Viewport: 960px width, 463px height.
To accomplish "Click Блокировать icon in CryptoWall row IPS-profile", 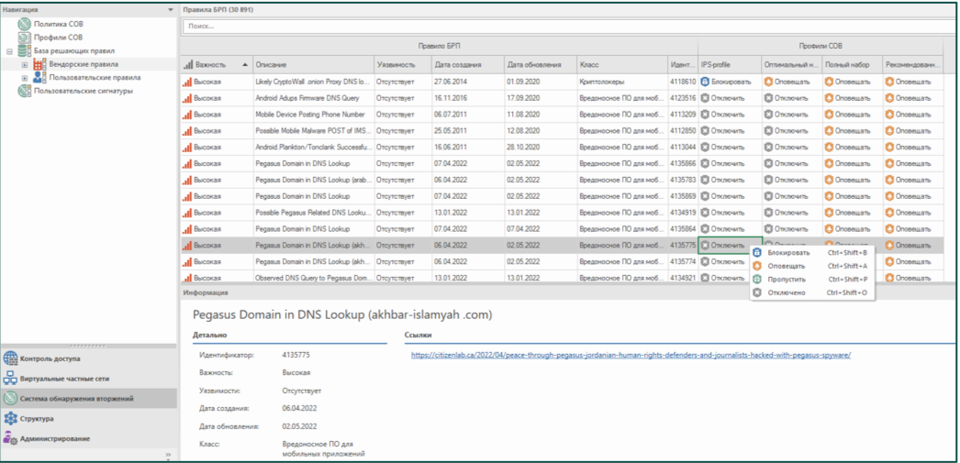I will click(705, 82).
